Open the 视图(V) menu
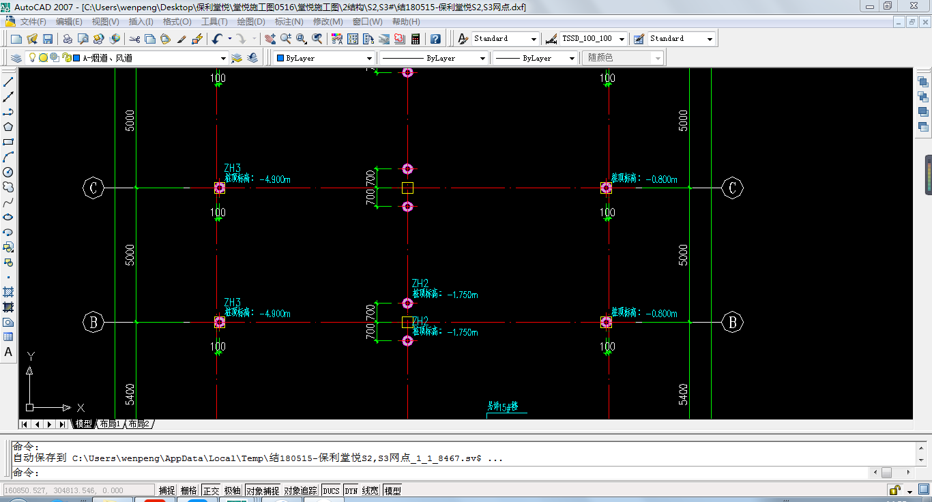 click(105, 22)
